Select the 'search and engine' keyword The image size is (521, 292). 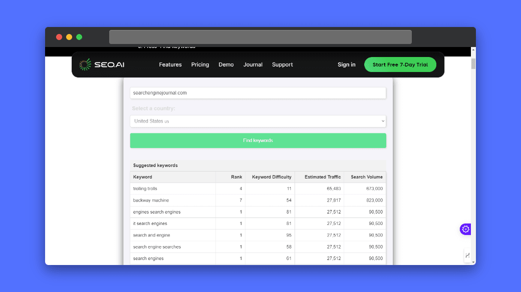(151, 235)
